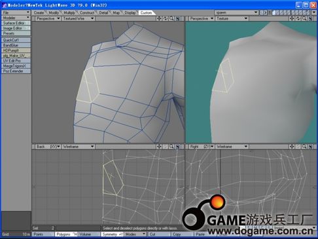
Task: Switch selection mode to Polygons
Action: (66, 234)
